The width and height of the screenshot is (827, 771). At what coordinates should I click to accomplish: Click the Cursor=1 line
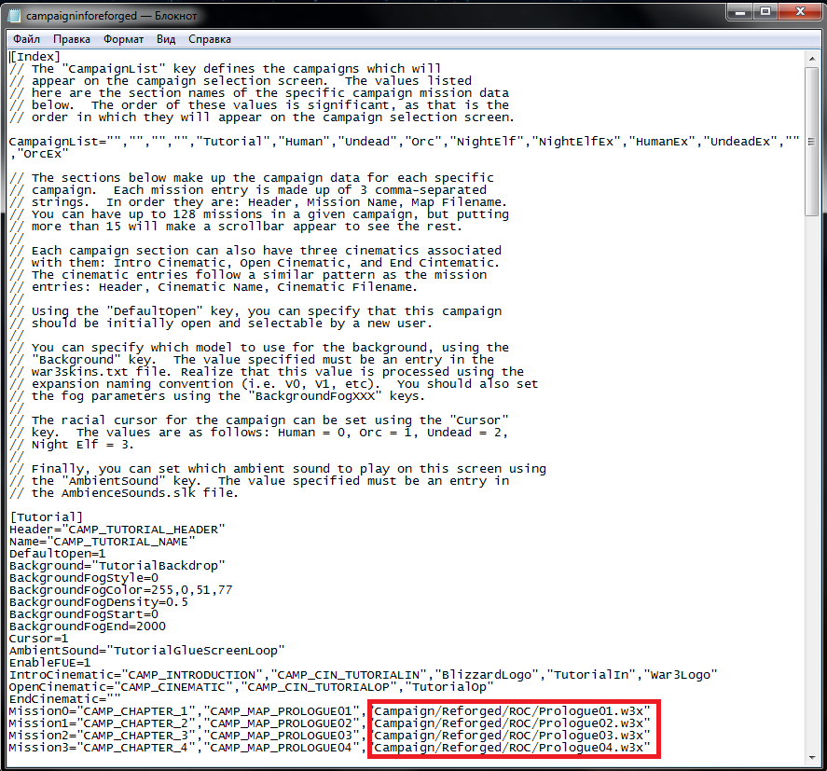point(38,639)
